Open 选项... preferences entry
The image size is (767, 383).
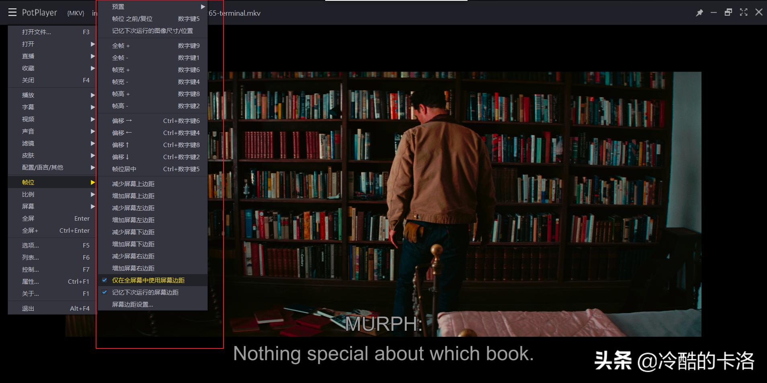point(52,245)
